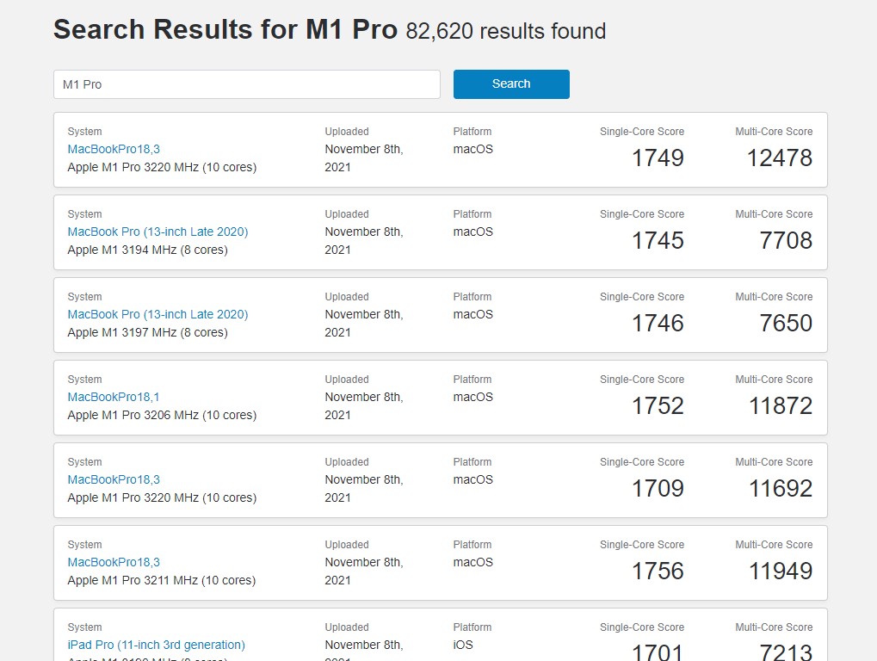Click the 12478 multi-core score
The height and width of the screenshot is (661, 877).
coord(780,158)
